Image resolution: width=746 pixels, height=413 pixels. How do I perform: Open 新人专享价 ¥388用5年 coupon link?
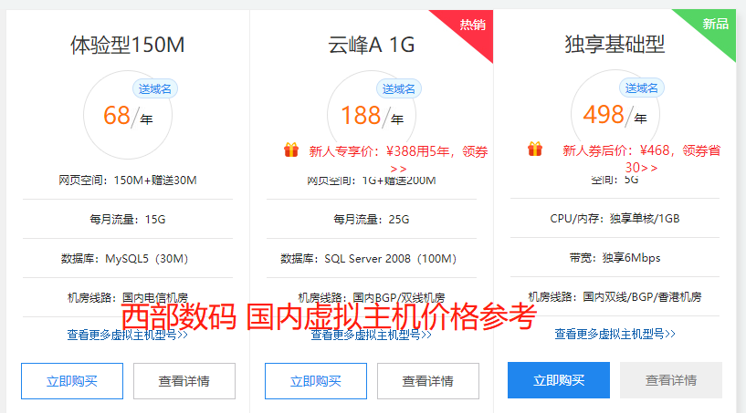[398, 160]
